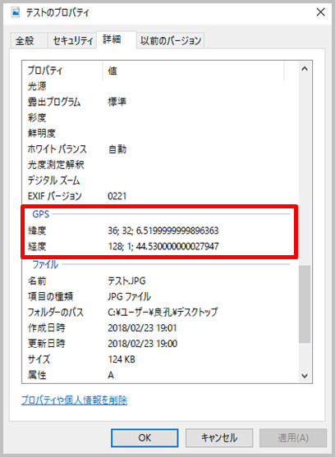Click the C:¥ユーザー¥良孔¥デスクトップ path value

point(163,313)
